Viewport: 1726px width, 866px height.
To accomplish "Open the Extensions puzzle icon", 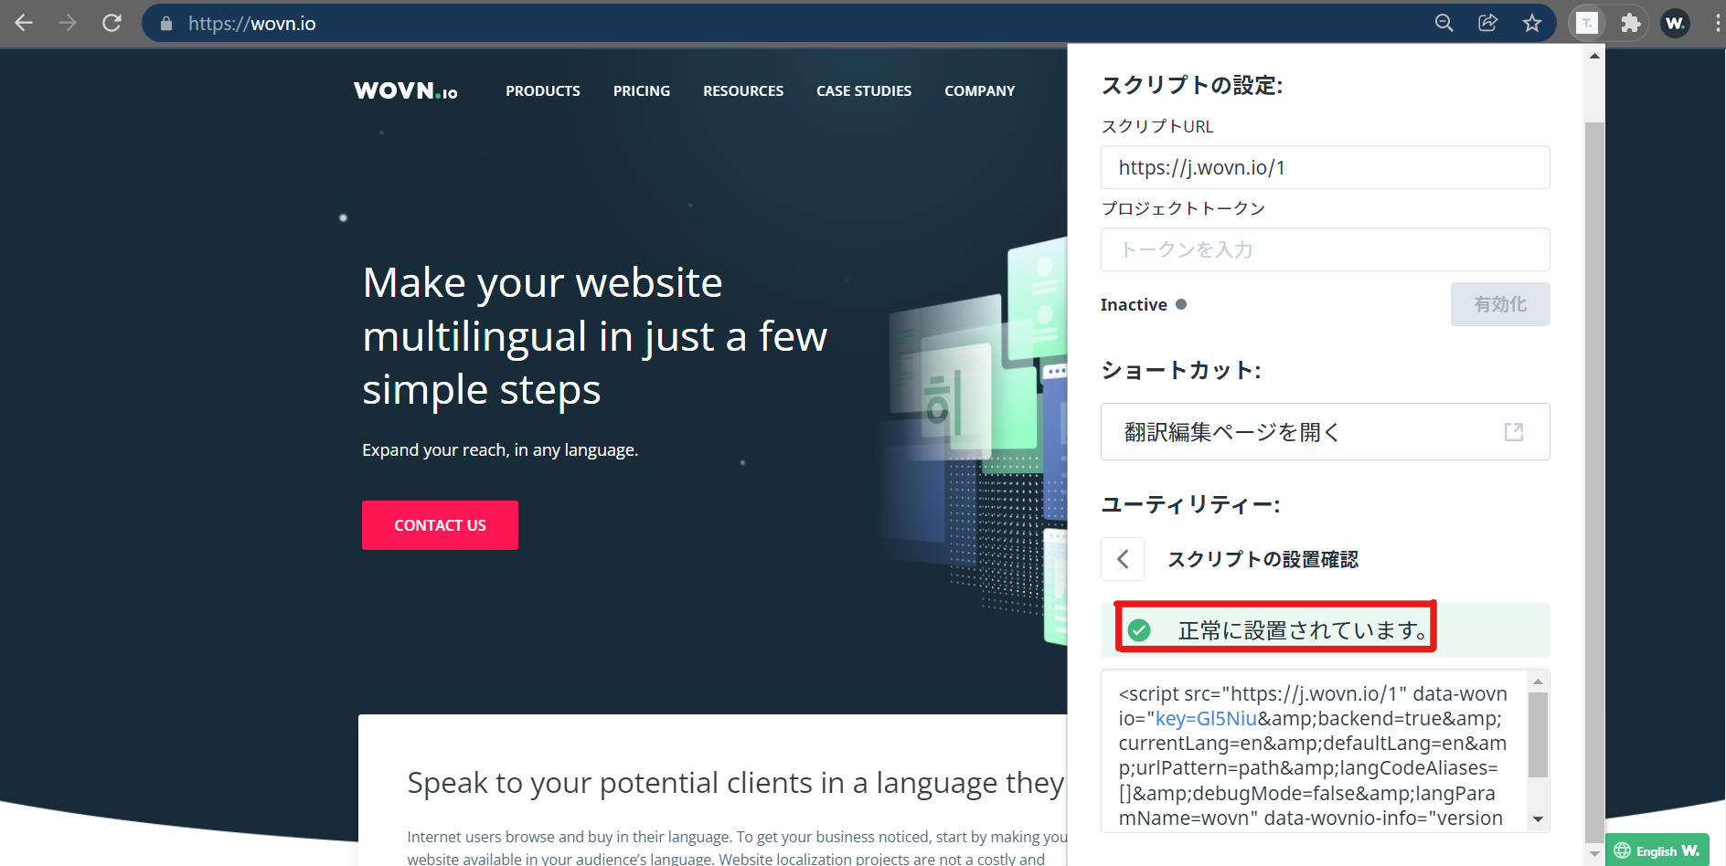I will 1630,23.
